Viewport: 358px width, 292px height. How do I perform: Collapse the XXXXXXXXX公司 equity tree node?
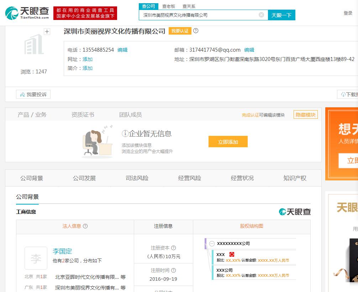(212, 244)
